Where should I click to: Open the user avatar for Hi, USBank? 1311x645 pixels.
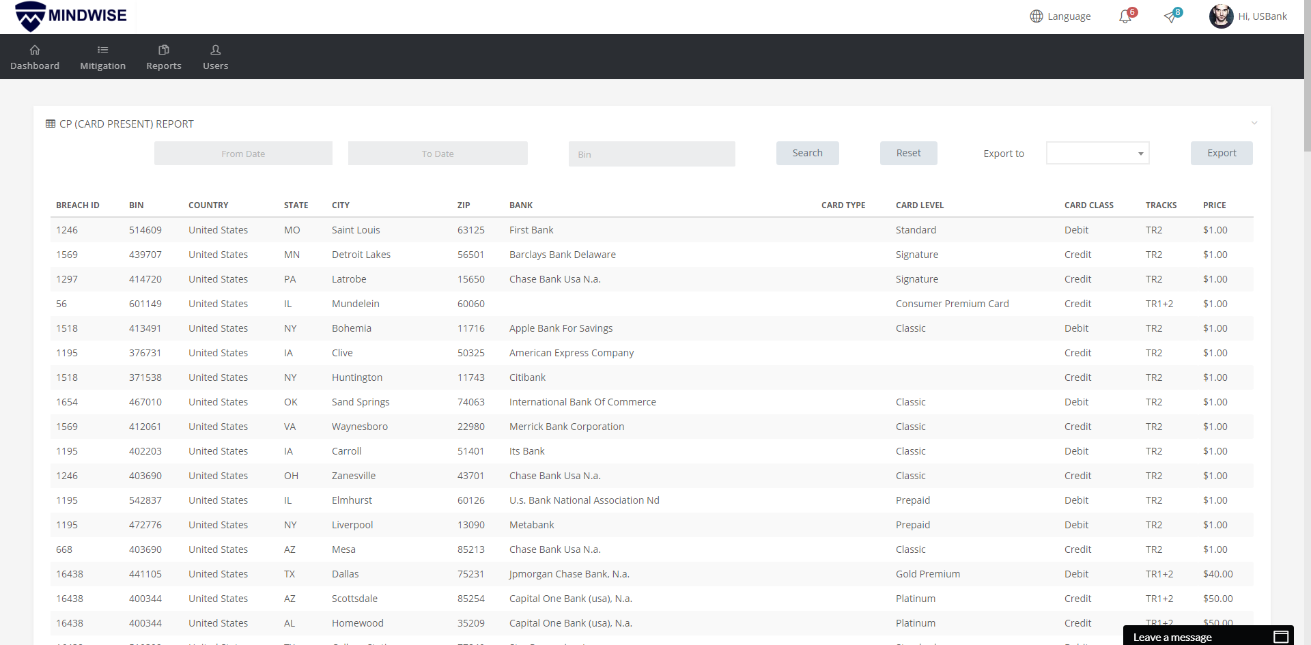point(1222,16)
